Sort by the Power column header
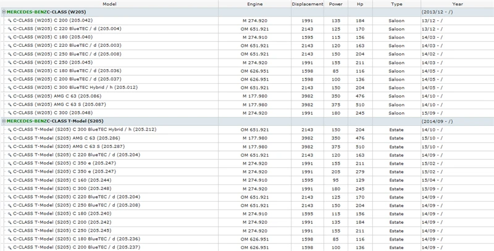Screen dimensions: 494x251 336,4
